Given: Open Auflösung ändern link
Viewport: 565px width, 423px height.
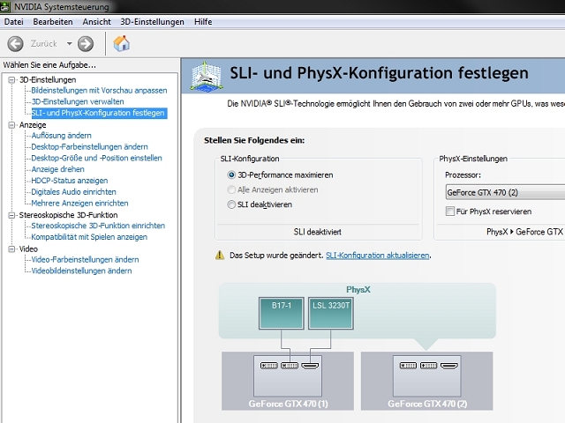Looking at the screenshot, I should (x=61, y=136).
